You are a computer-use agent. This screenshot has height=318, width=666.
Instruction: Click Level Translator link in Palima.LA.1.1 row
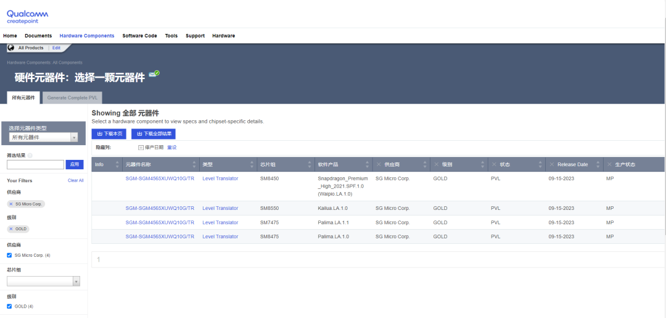[220, 222]
